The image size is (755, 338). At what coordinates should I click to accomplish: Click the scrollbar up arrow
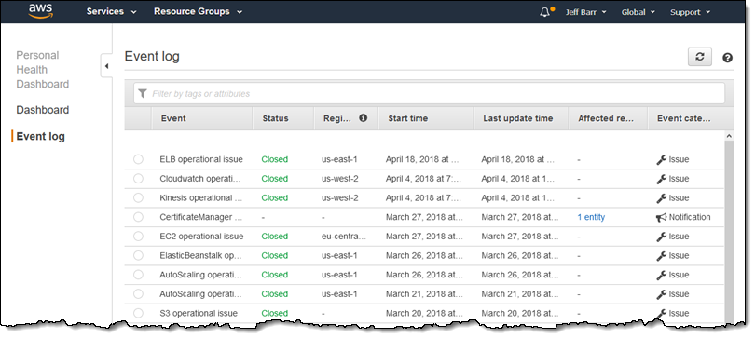[729, 136]
